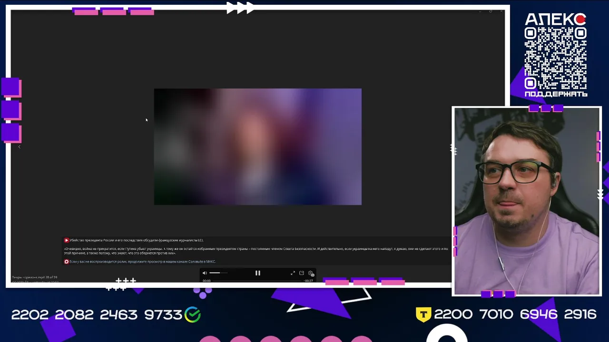Open video settings gear icon in player
Image resolution: width=609 pixels, height=342 pixels.
(x=311, y=273)
